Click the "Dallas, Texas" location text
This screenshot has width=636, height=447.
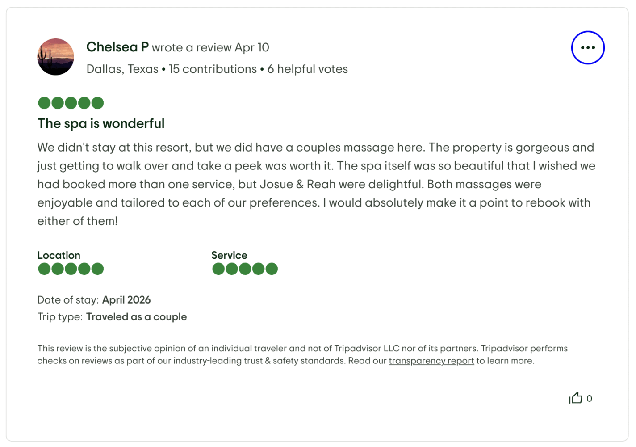(x=122, y=69)
